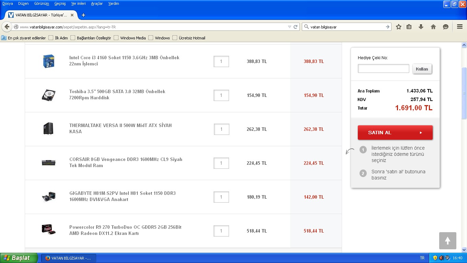The width and height of the screenshot is (467, 263).
Task: Click the browser back arrow button
Action: coord(7,27)
